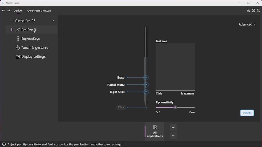
Task: Click the Display settings monitor icon
Action: 18,56
